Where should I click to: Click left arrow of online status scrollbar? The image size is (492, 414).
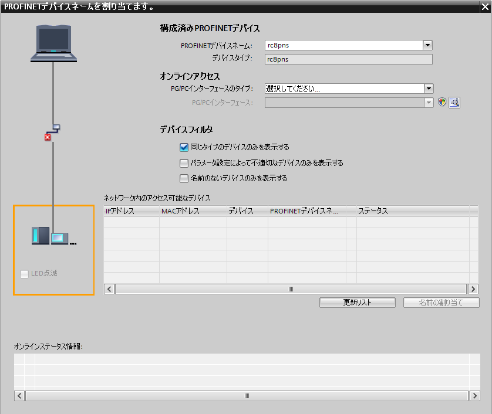(x=19, y=396)
